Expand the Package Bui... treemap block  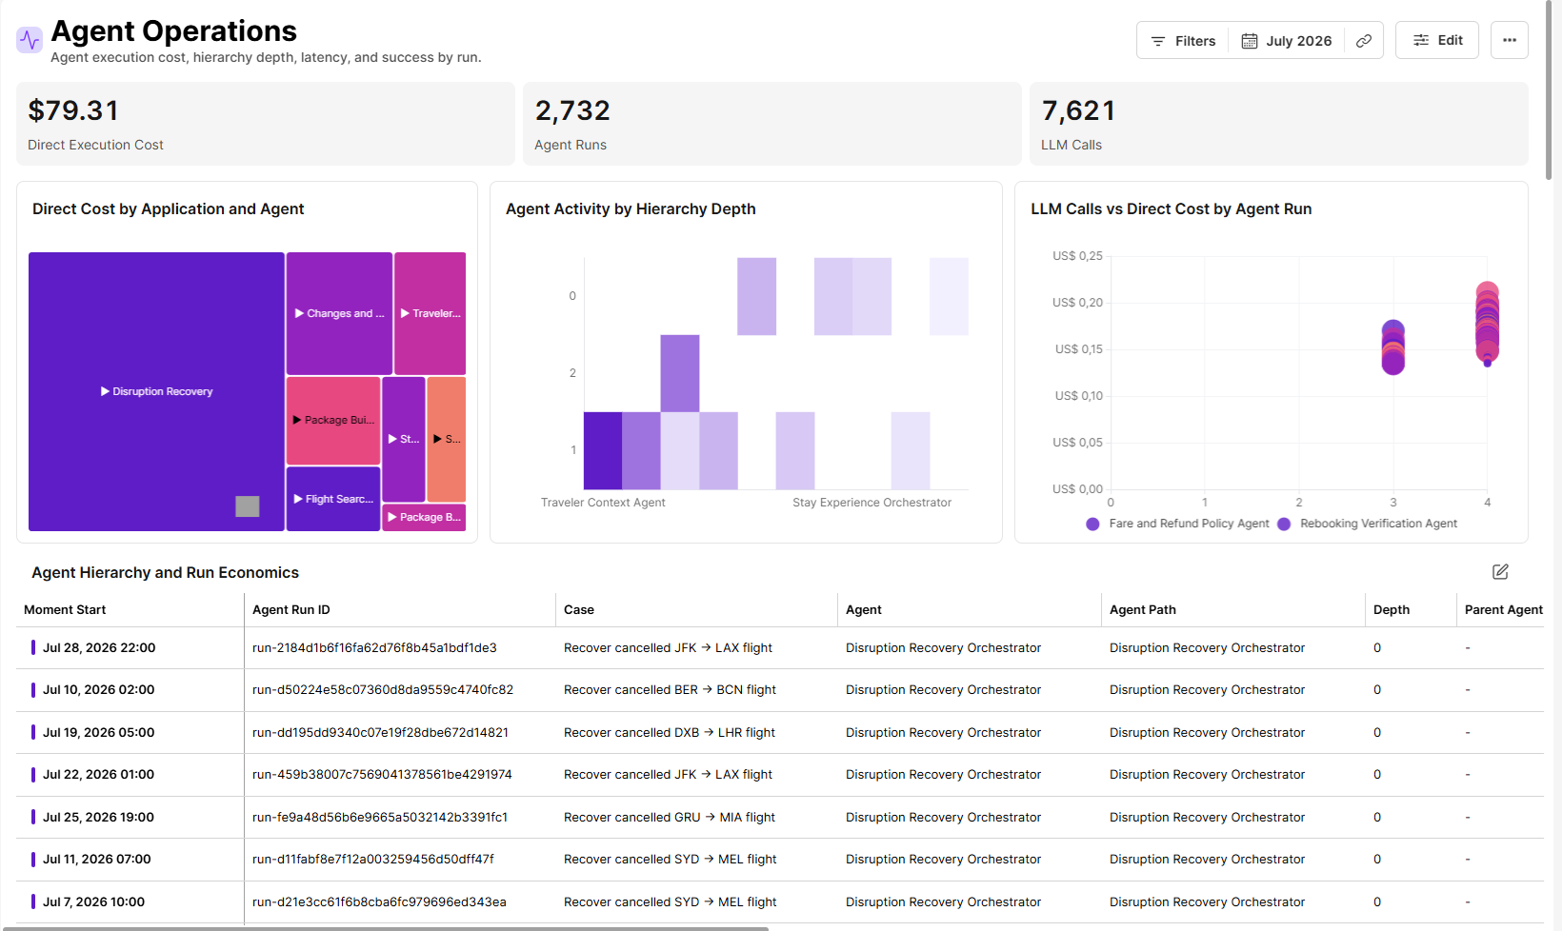(x=333, y=420)
